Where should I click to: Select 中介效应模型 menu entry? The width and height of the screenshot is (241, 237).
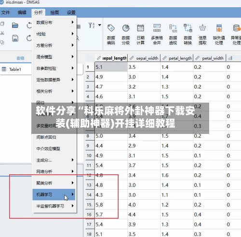point(54,149)
